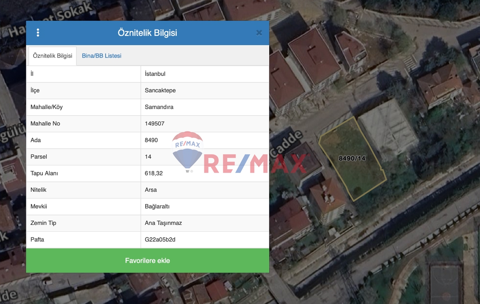Select the highlighted parcel 8490/14 on map

tap(352, 159)
